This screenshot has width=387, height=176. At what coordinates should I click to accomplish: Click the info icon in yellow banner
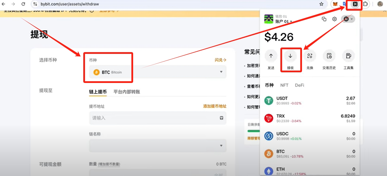(x=92, y=11)
